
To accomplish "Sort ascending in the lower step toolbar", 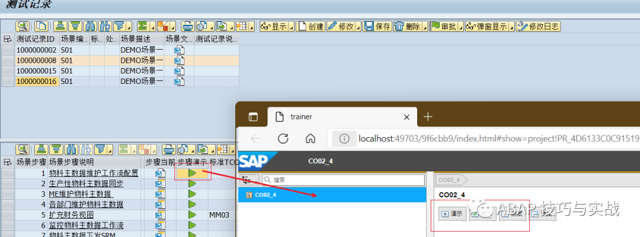I will [41, 149].
